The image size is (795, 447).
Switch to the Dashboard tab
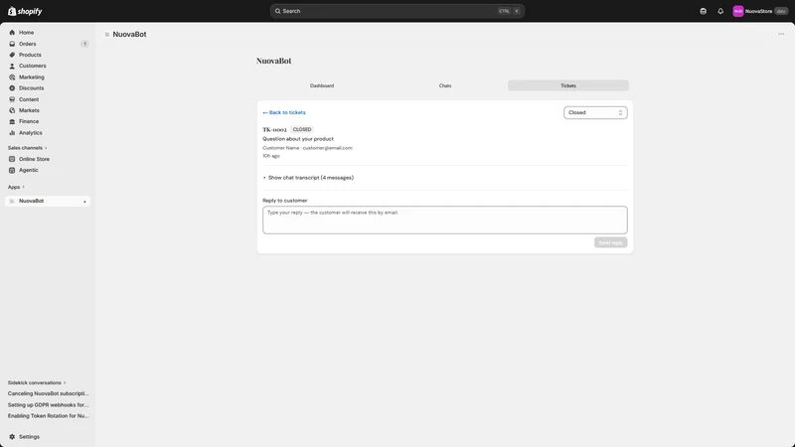coord(322,85)
